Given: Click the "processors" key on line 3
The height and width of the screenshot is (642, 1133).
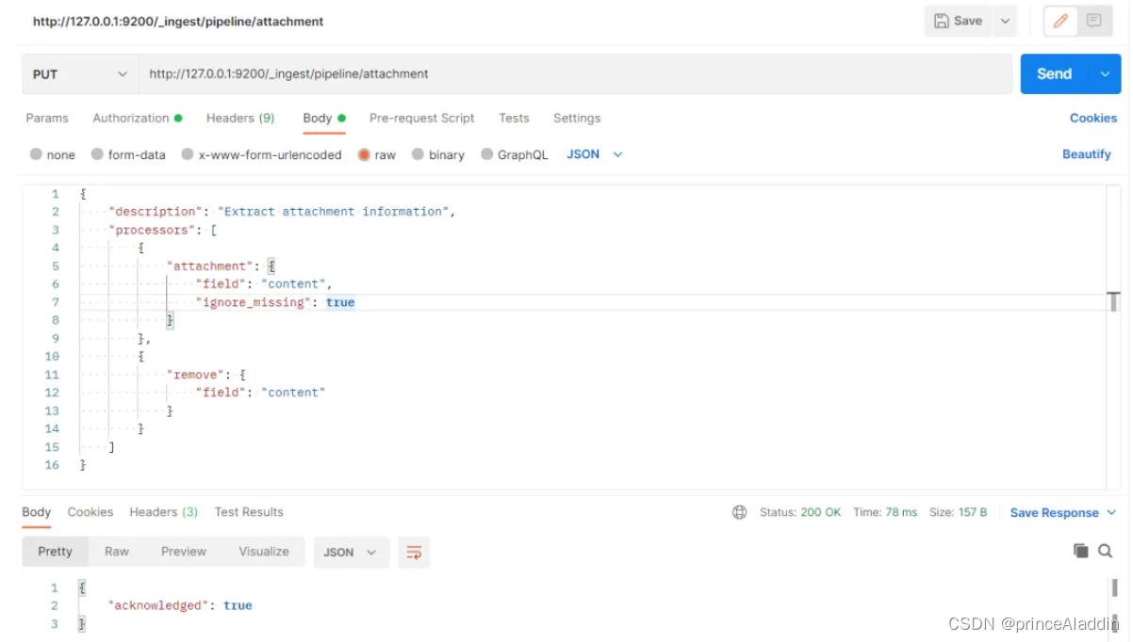Looking at the screenshot, I should (153, 230).
